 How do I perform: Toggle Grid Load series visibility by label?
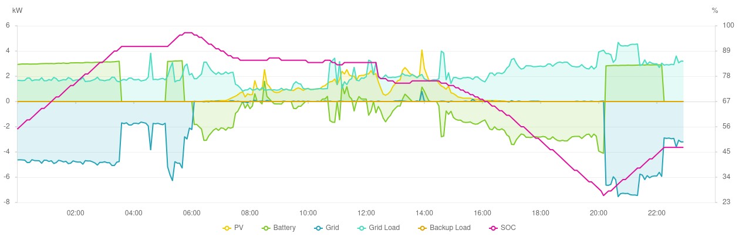tap(383, 228)
